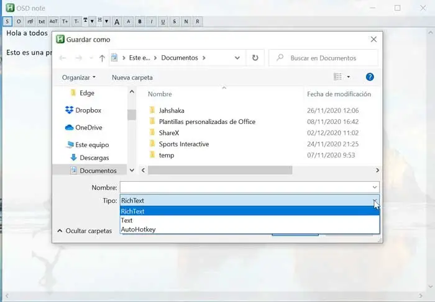Click the O button in OSD note toolbar
This screenshot has height=302, width=435.
click(x=19, y=21)
